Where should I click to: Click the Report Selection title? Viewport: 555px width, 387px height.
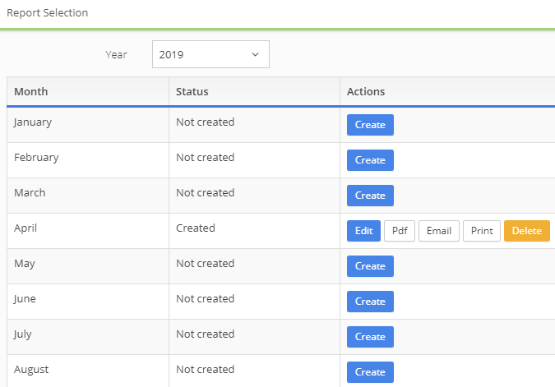tap(48, 13)
